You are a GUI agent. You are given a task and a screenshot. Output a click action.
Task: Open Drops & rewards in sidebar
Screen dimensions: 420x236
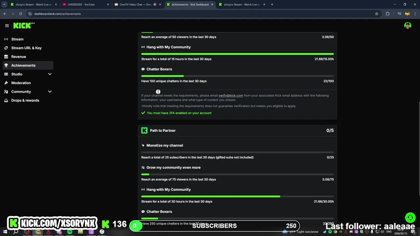[x=28, y=100]
